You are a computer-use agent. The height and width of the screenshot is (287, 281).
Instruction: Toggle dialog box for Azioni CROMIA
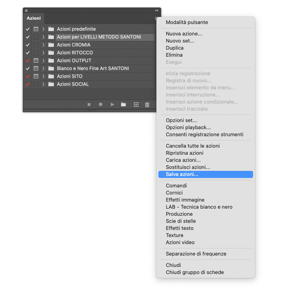(x=36, y=45)
